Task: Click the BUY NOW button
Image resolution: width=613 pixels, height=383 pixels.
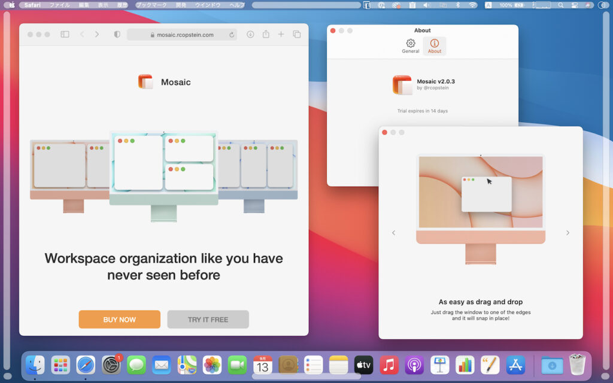Action: (x=119, y=320)
